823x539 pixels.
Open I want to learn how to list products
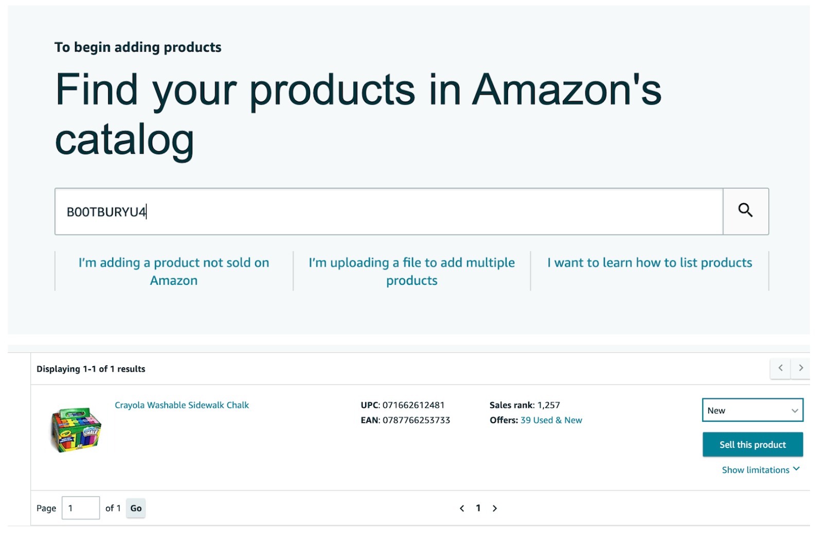click(649, 263)
